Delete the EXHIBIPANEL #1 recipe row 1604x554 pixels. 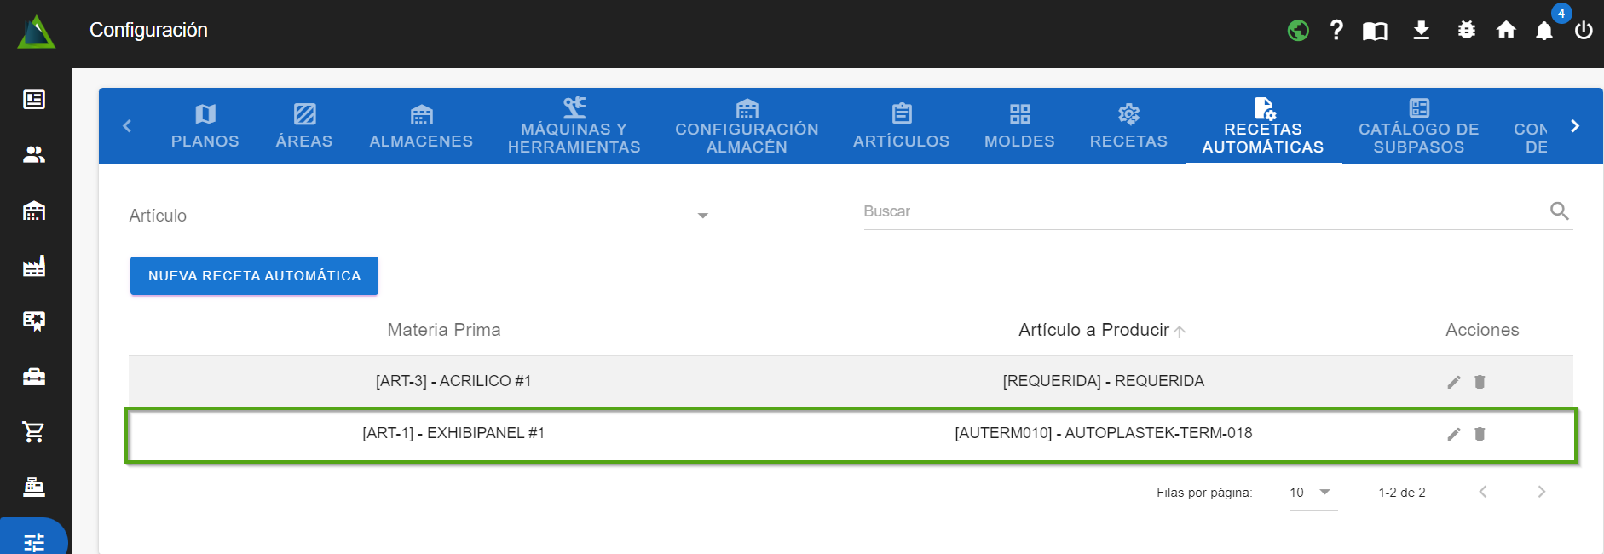pyautogui.click(x=1480, y=434)
